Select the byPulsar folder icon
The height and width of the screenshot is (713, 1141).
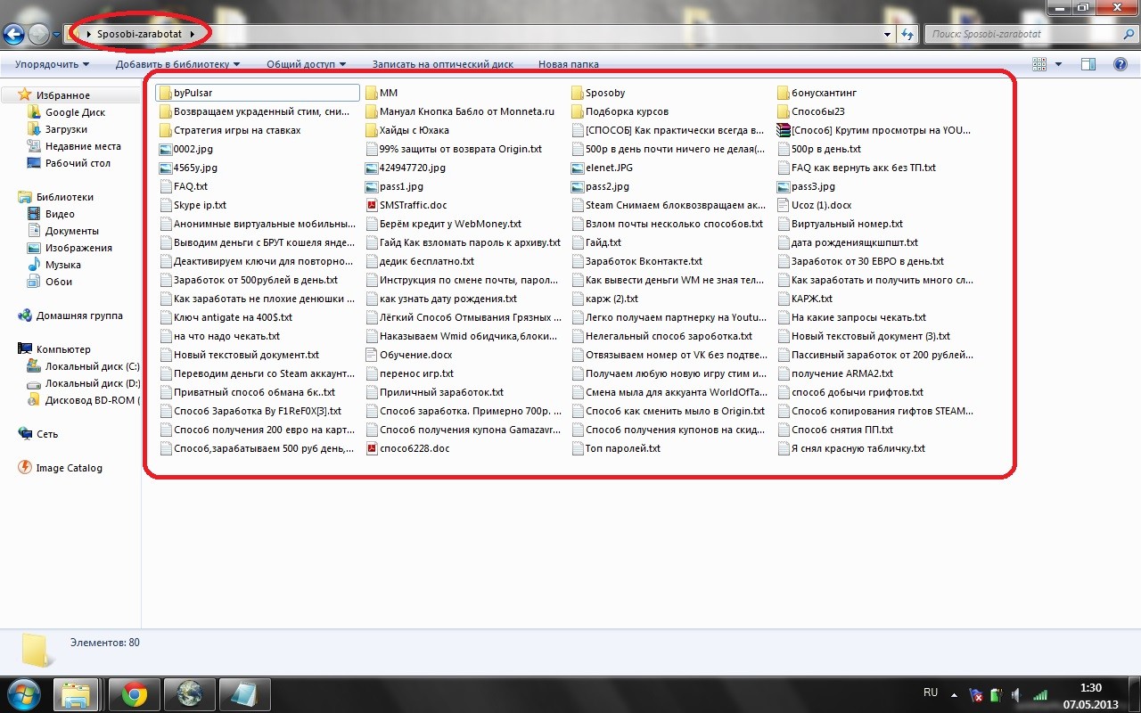165,93
